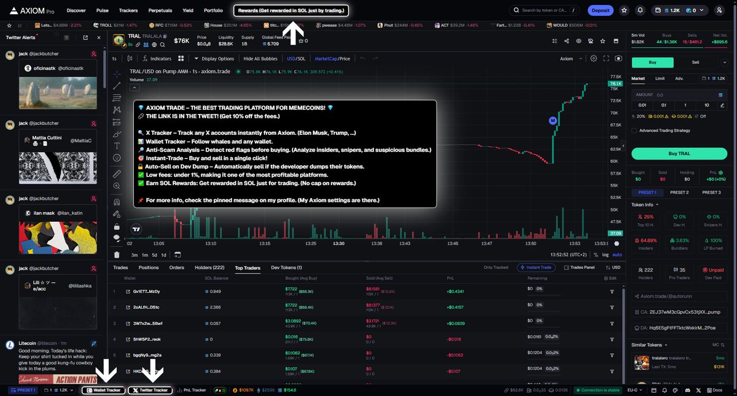The image size is (737, 396).
Task: Open chart settings gear icon
Action: 593,59
